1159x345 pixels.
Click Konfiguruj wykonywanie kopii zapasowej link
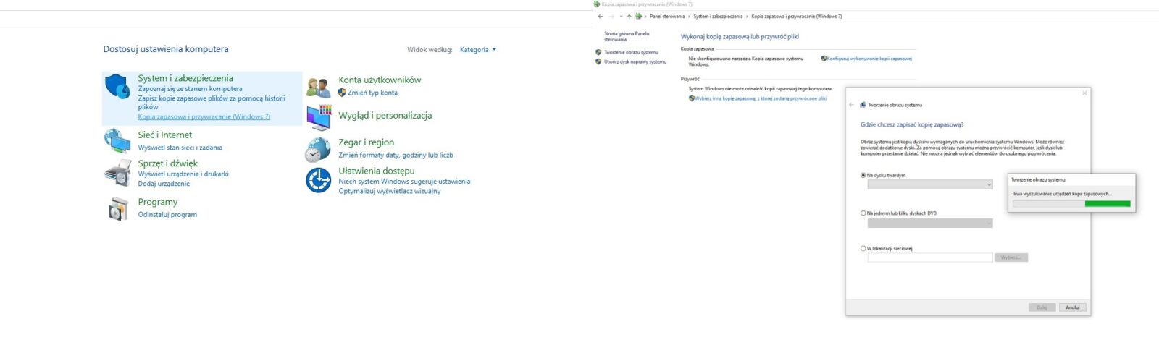(869, 59)
